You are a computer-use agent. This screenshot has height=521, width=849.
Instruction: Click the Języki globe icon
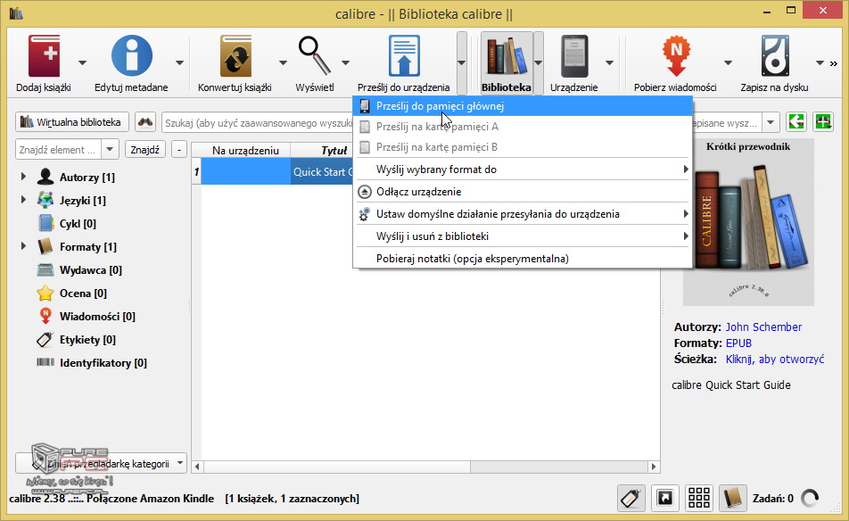point(45,201)
